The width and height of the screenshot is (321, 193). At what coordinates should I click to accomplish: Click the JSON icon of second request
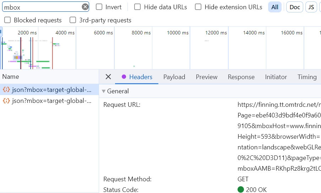[x=6, y=101]
